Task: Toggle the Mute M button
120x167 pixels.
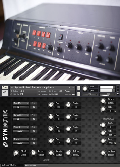Action: click(78, 94)
